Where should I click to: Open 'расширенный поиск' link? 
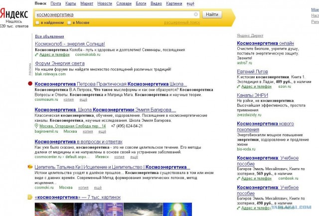pos(182,22)
